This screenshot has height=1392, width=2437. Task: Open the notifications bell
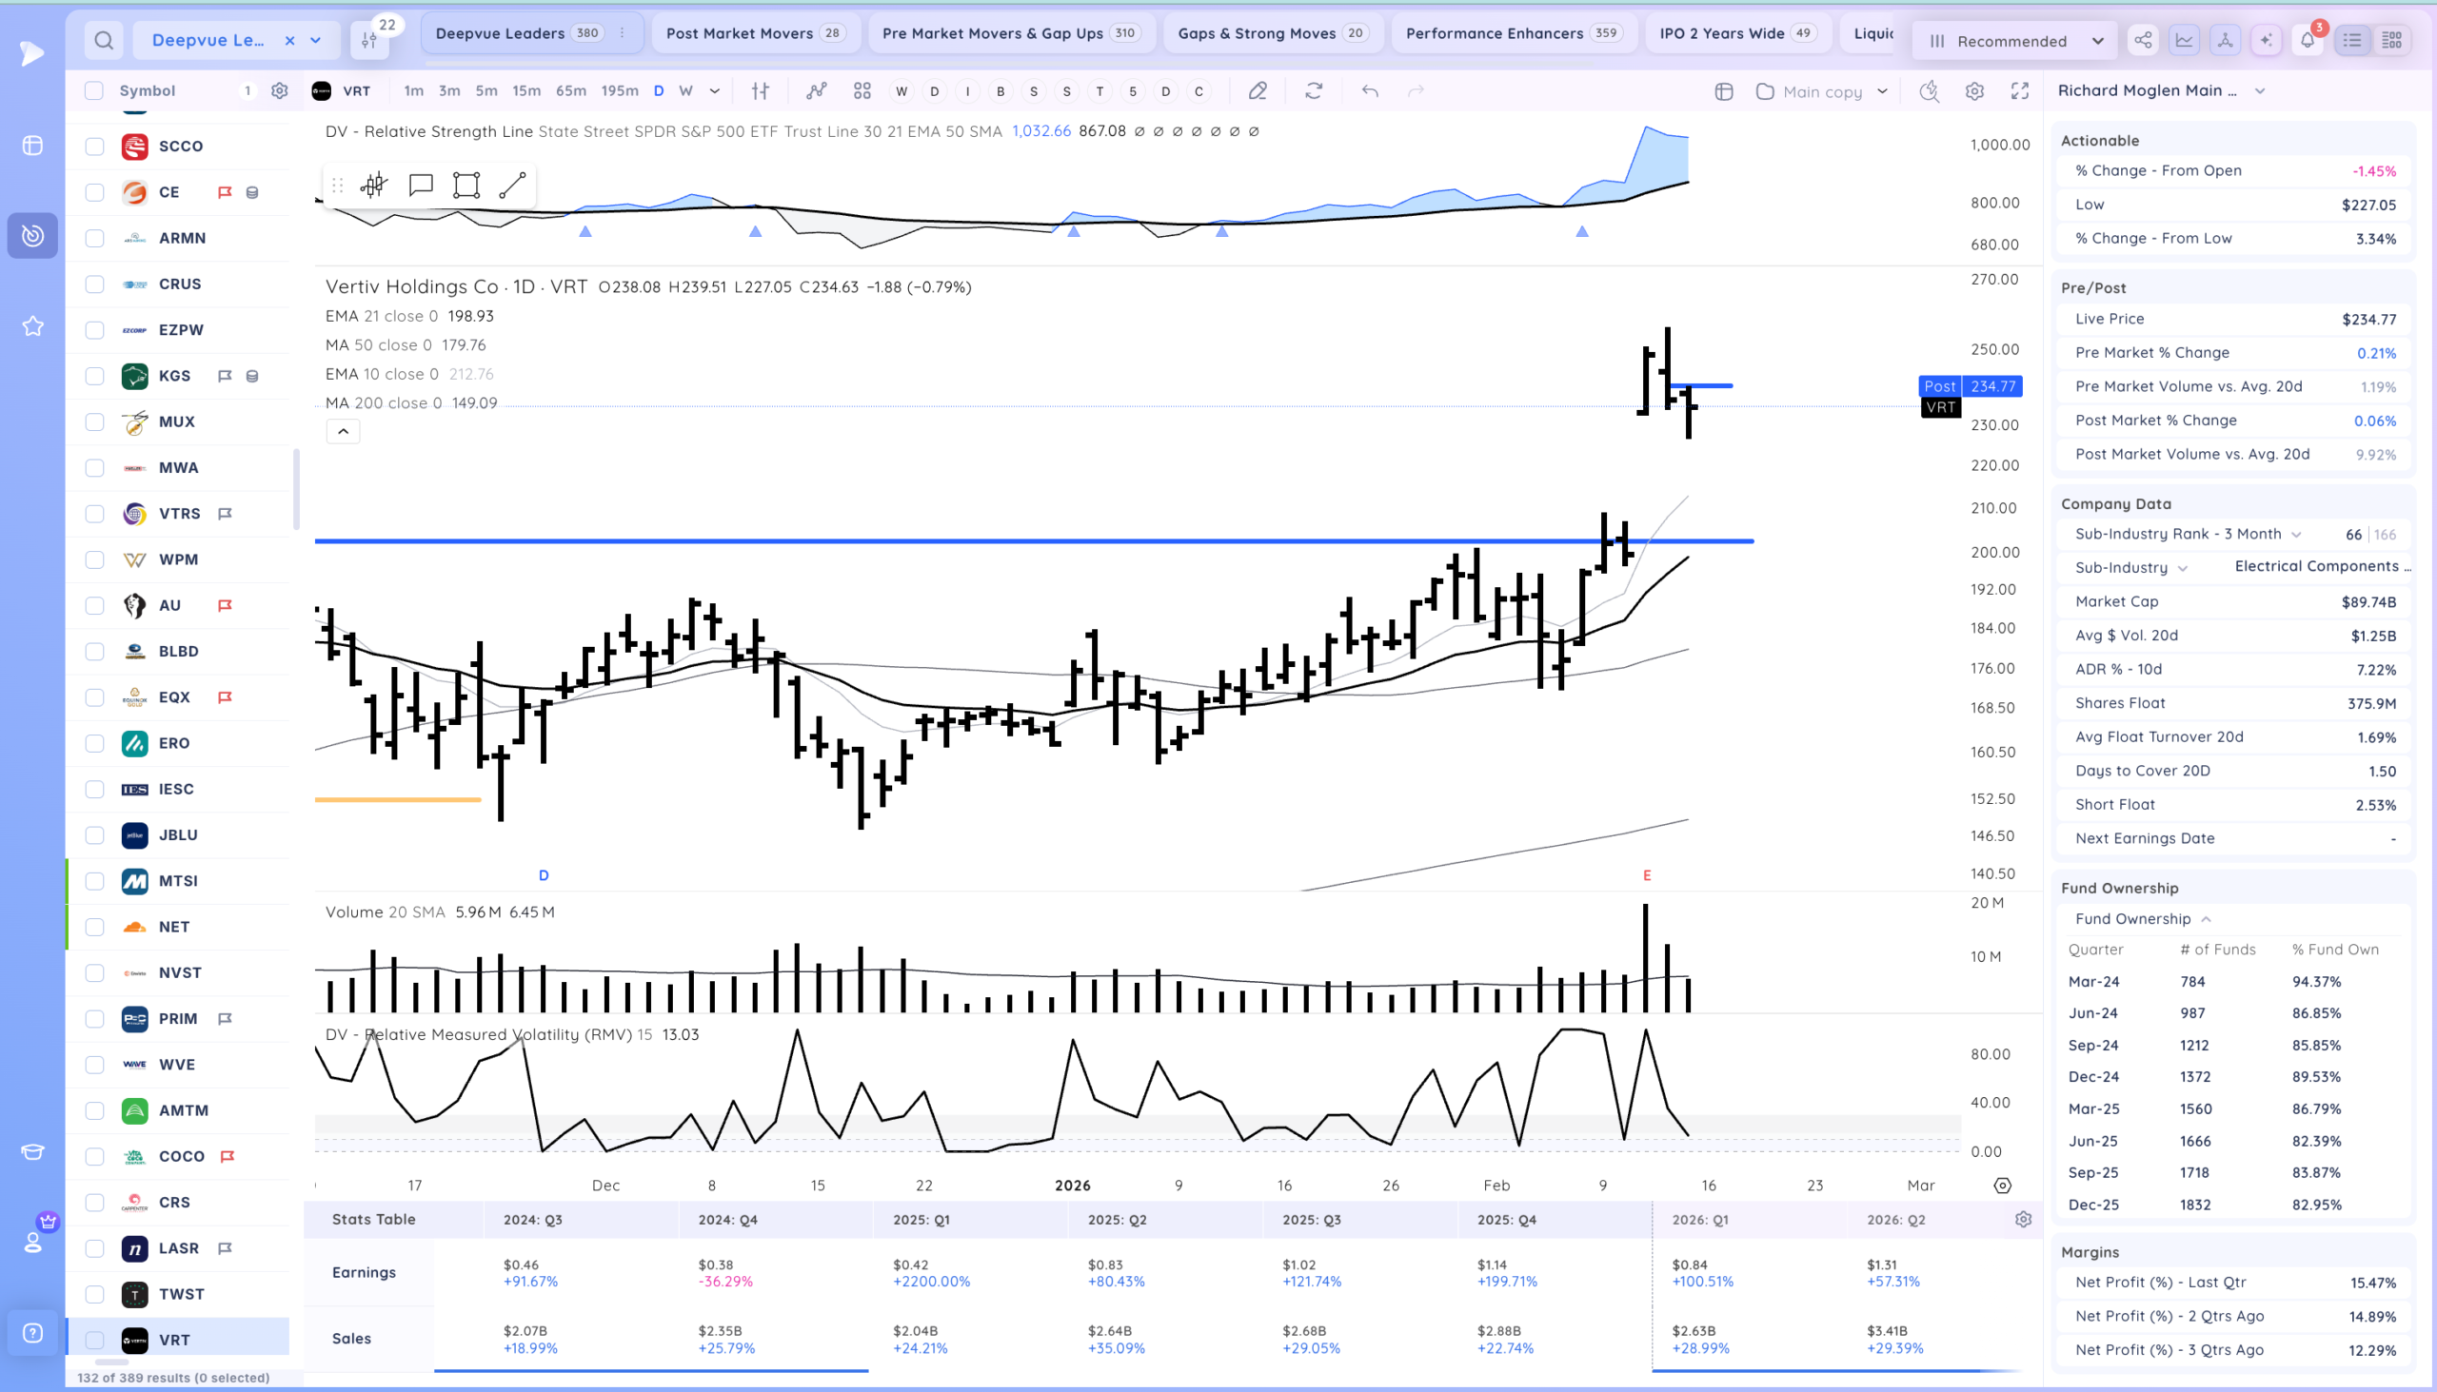coord(2307,40)
